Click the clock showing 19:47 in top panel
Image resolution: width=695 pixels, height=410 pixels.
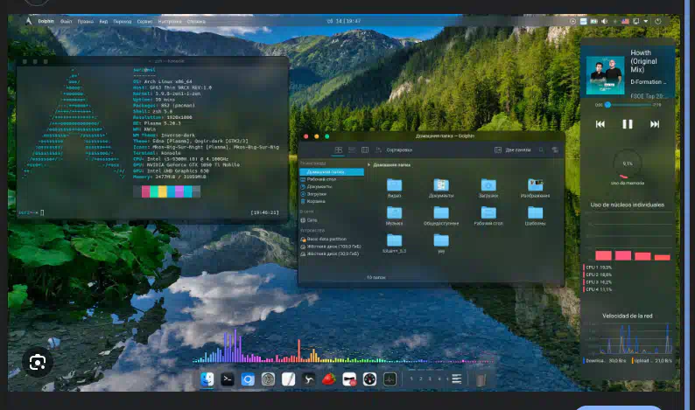[x=344, y=21]
